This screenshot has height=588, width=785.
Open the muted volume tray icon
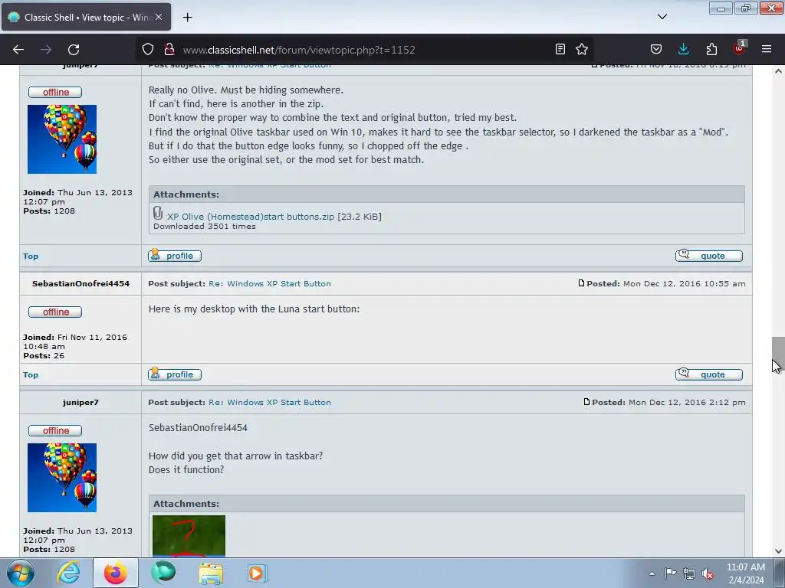(x=708, y=573)
